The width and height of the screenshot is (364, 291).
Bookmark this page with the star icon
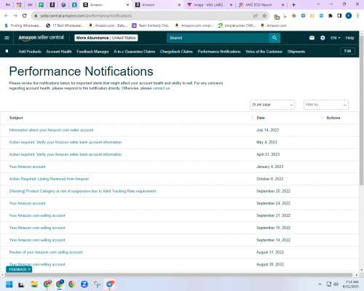pos(264,16)
